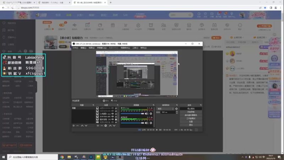Open the 帮助(H) menu in OBS
The image size is (284, 160).
143,48
